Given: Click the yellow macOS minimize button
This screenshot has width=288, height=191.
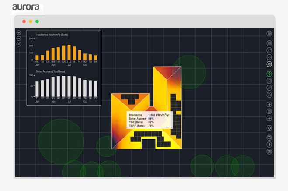Looking at the screenshot, I should click(x=31, y=21).
